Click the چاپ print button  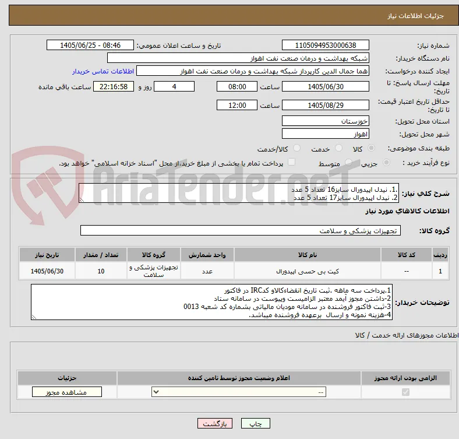[256, 423]
